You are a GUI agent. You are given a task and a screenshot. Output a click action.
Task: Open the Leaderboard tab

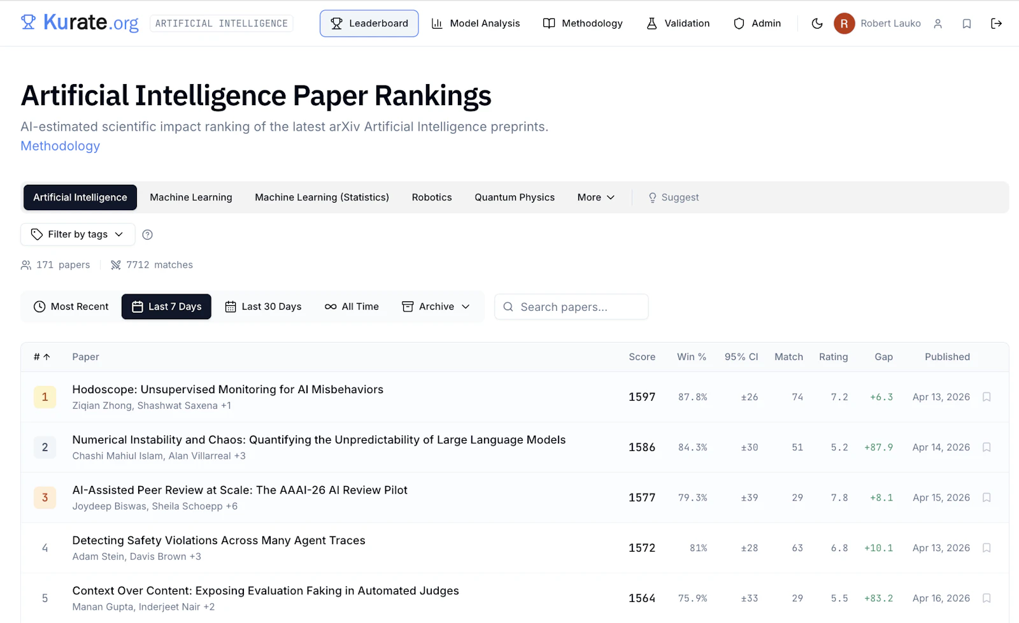(x=369, y=24)
